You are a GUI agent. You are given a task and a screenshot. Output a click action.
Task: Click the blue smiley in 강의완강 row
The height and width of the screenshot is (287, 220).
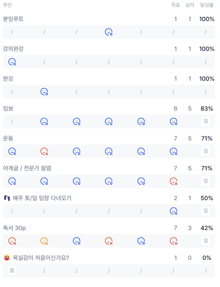pyautogui.click(x=12, y=62)
